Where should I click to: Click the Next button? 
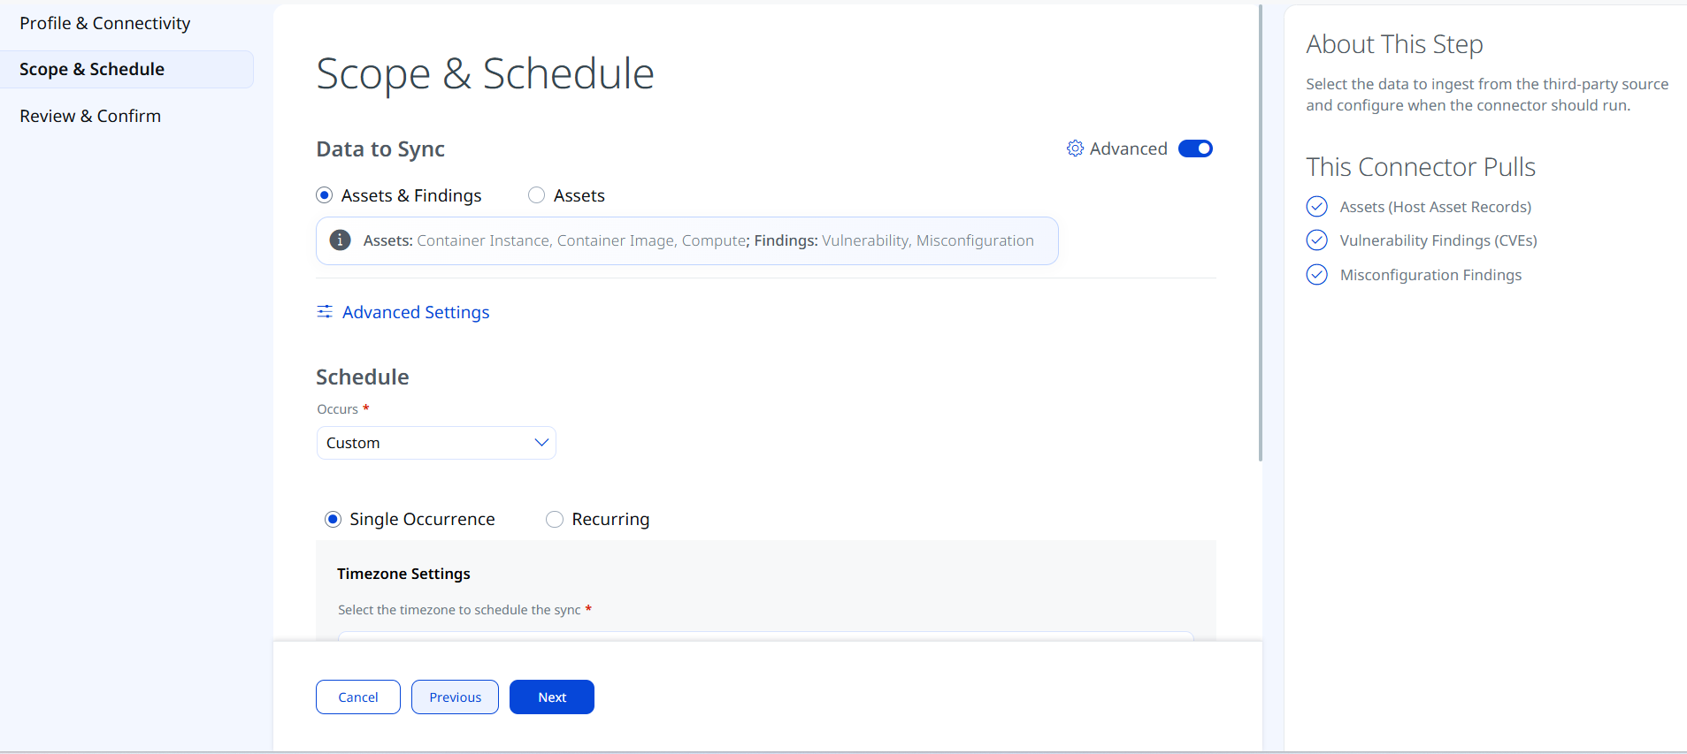pyautogui.click(x=552, y=697)
